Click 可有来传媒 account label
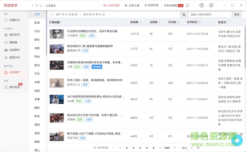The width and height of the screenshot is (246, 152). click(x=171, y=5)
